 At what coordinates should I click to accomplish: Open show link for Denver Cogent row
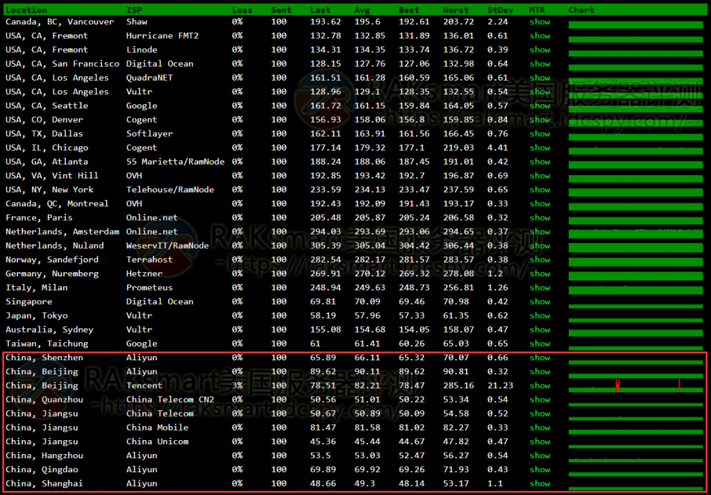click(539, 119)
